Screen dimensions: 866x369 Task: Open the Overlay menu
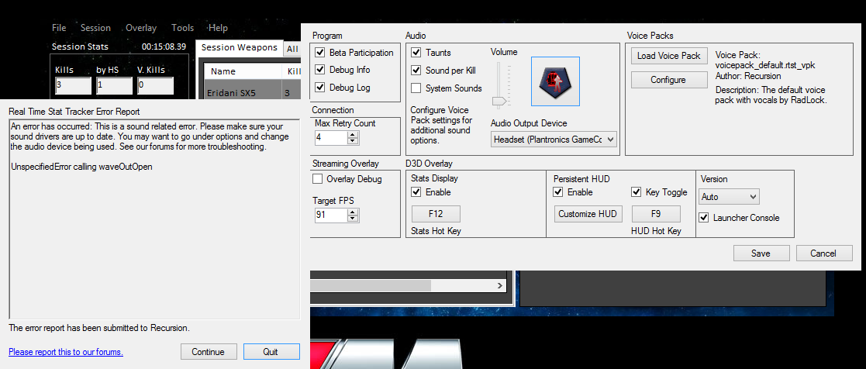tap(141, 28)
